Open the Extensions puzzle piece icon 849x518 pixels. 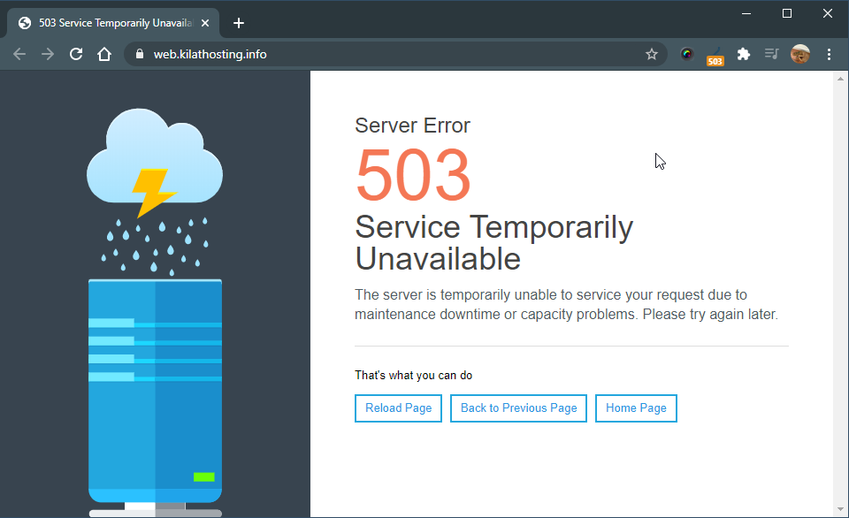tap(744, 54)
